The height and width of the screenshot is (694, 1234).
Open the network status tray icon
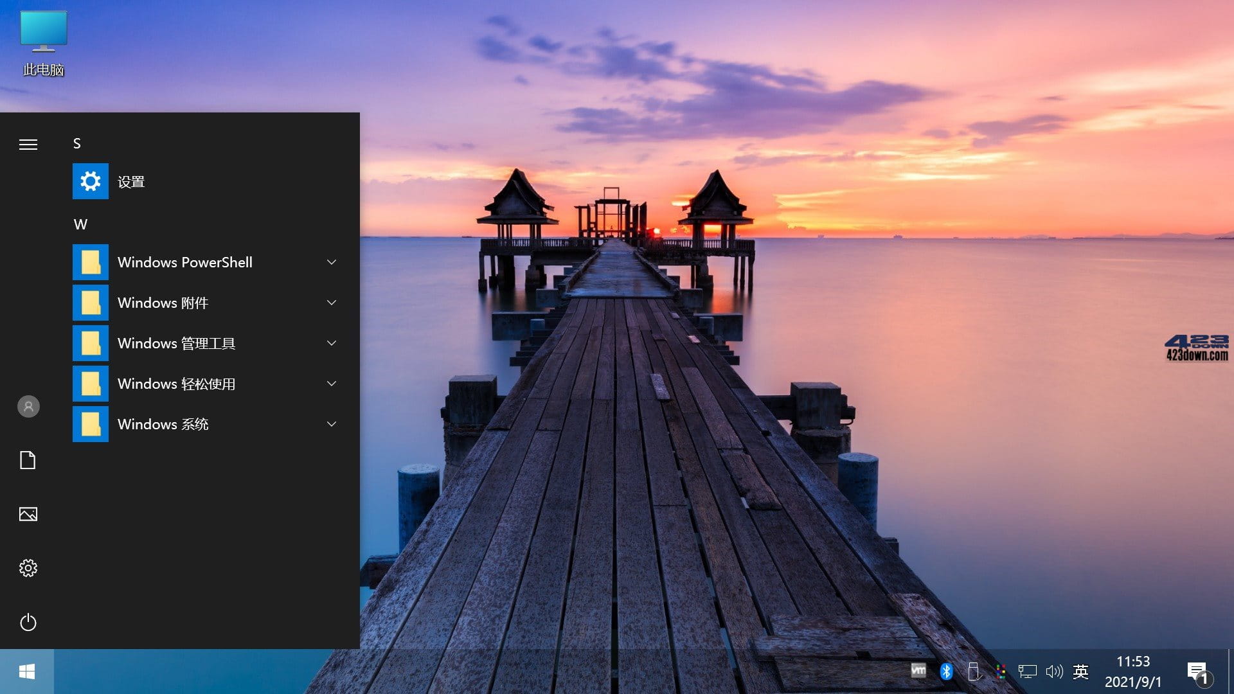click(x=1027, y=673)
